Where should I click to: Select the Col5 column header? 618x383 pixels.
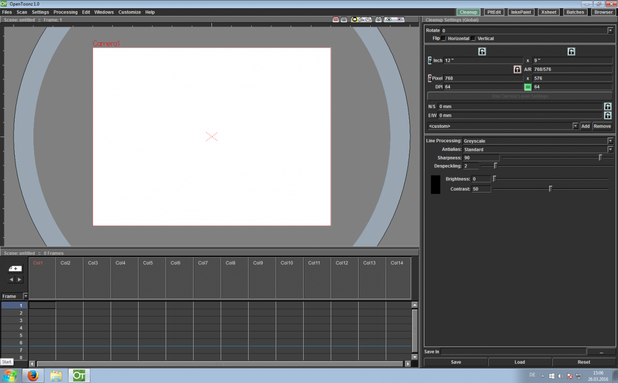coord(152,278)
